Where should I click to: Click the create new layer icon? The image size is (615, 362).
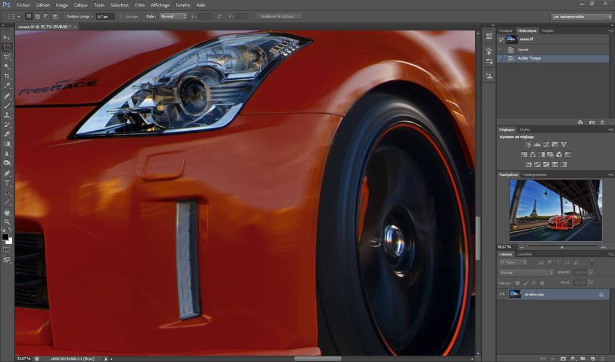tap(592, 358)
